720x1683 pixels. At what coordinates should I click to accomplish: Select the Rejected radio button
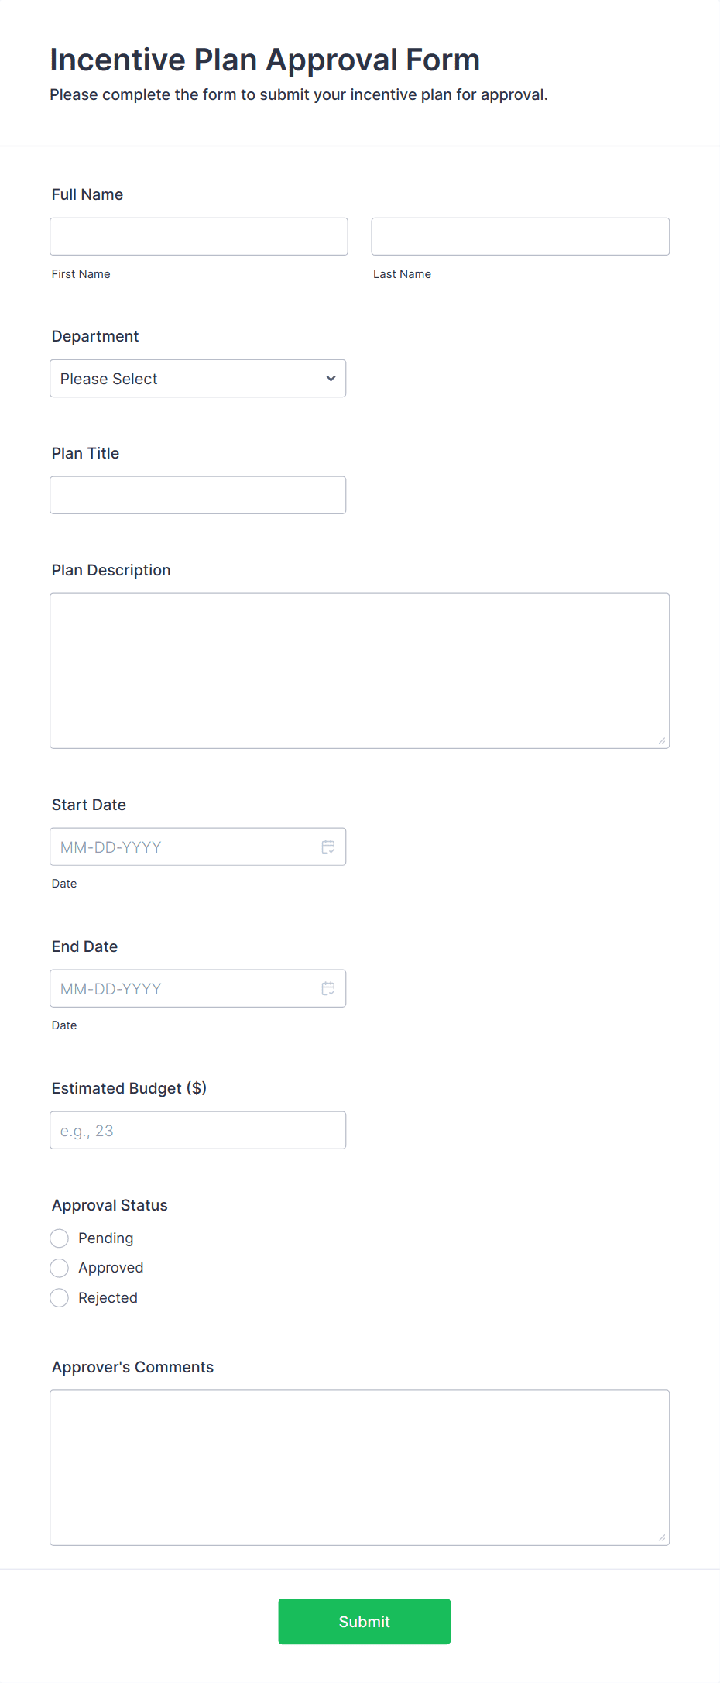click(60, 1298)
